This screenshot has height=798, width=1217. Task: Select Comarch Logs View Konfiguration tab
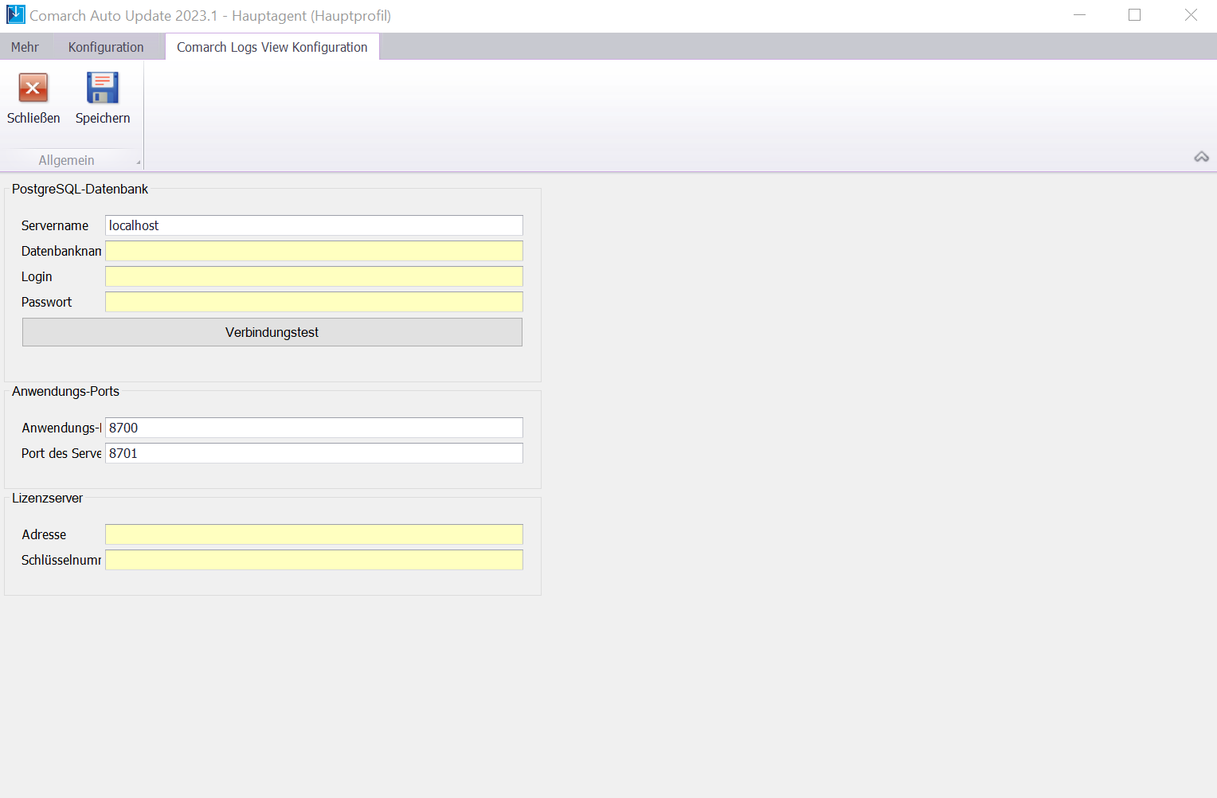tap(272, 47)
